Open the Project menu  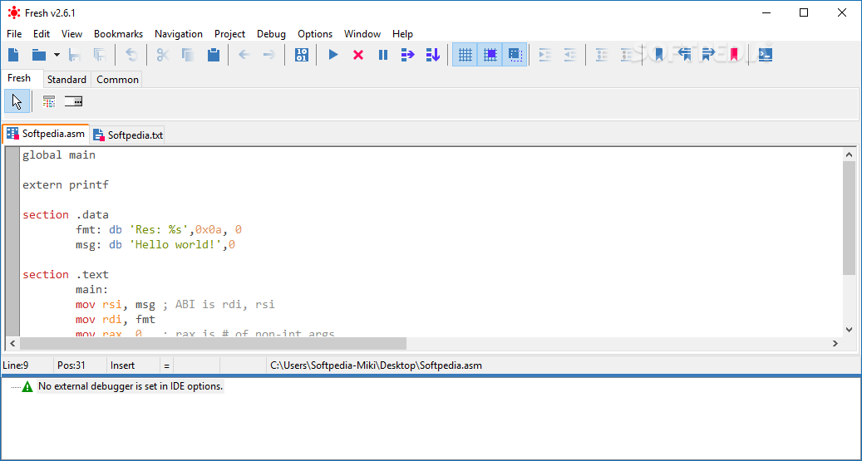pyautogui.click(x=229, y=33)
